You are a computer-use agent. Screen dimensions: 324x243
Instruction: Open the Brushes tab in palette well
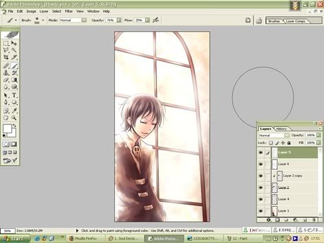[x=274, y=21]
